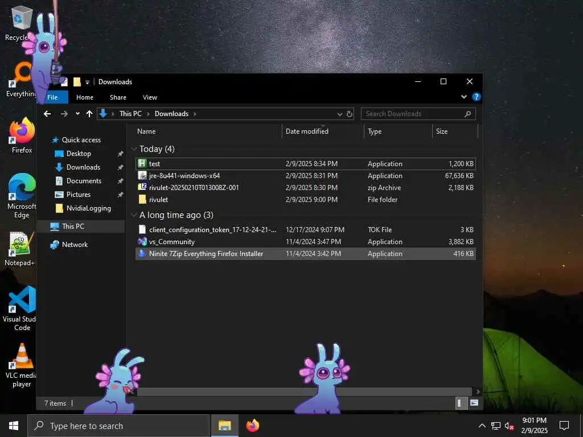Click the chevron after Downloads in path
This screenshot has height=437, width=583.
[x=195, y=114]
